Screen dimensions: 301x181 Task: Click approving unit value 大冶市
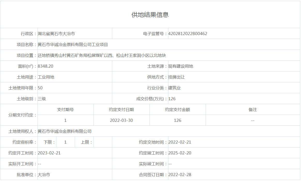tap(44, 175)
